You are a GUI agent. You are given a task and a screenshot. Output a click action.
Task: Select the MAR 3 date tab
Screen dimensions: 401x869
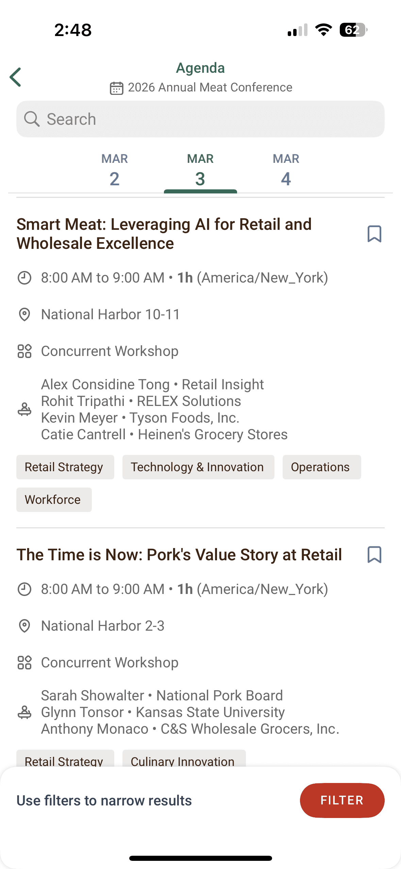point(200,170)
